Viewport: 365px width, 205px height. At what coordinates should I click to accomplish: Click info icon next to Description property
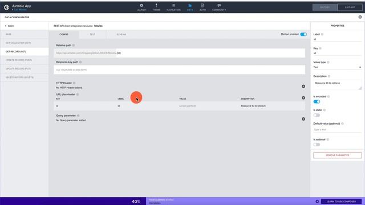tap(329, 76)
